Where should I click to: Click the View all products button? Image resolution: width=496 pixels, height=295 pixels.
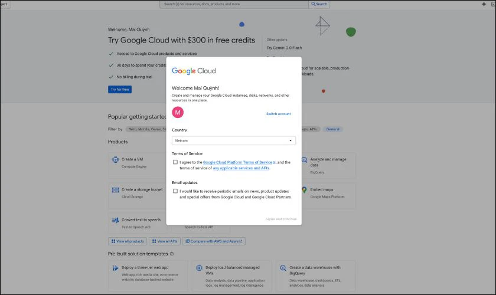click(128, 241)
